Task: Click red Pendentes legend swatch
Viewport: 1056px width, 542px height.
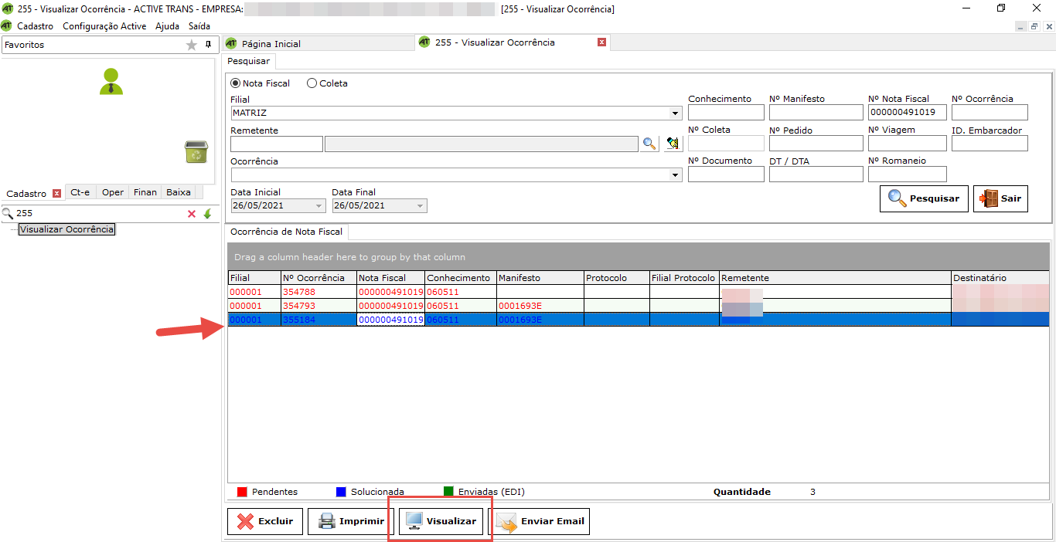Action: point(242,492)
